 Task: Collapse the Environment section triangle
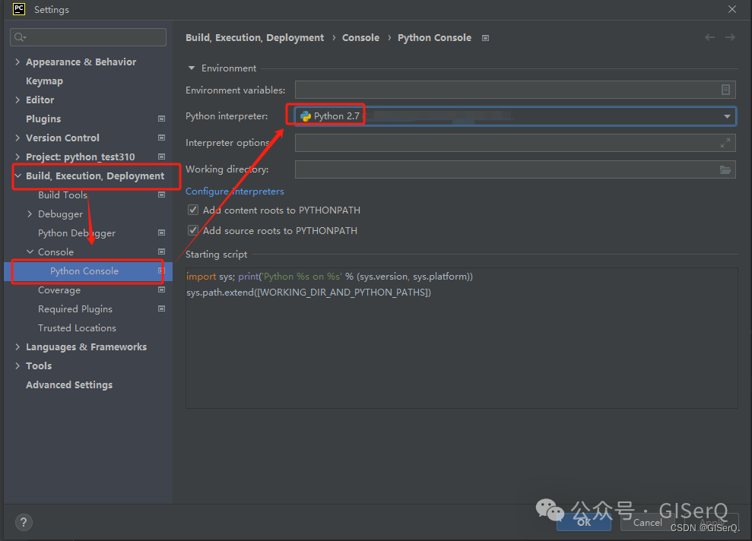tap(192, 68)
